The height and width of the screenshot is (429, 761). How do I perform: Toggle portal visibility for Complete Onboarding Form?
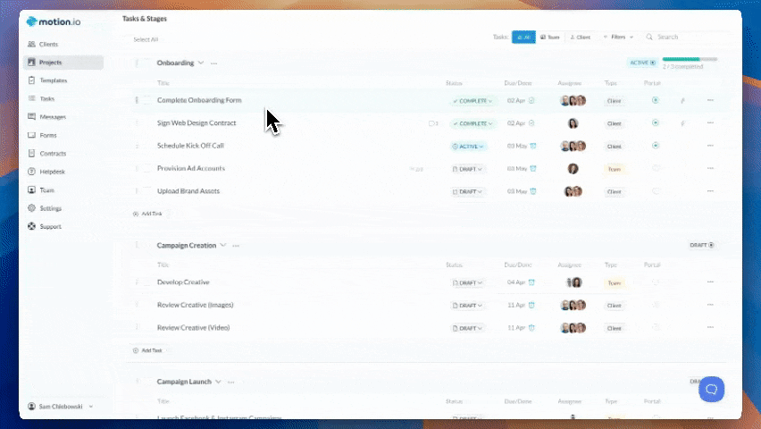pyautogui.click(x=656, y=100)
